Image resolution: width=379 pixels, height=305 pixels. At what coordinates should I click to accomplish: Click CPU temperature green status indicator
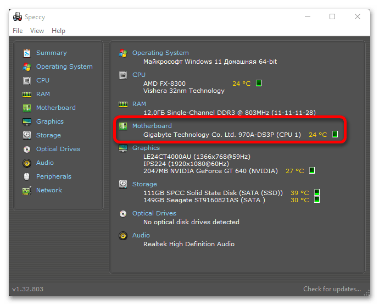click(259, 83)
